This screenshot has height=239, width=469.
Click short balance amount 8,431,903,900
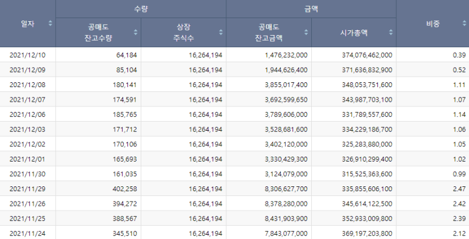coord(286,218)
